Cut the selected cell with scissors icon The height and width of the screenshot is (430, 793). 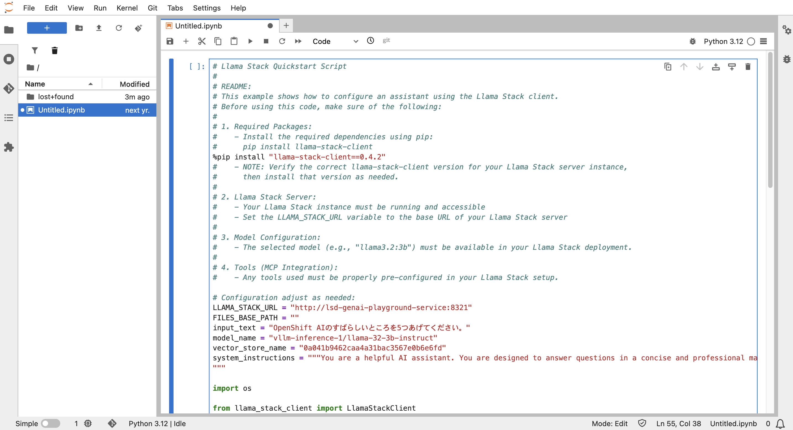click(x=202, y=41)
